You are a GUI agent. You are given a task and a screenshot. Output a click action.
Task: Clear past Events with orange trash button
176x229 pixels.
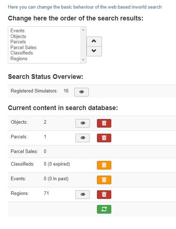coord(104,180)
